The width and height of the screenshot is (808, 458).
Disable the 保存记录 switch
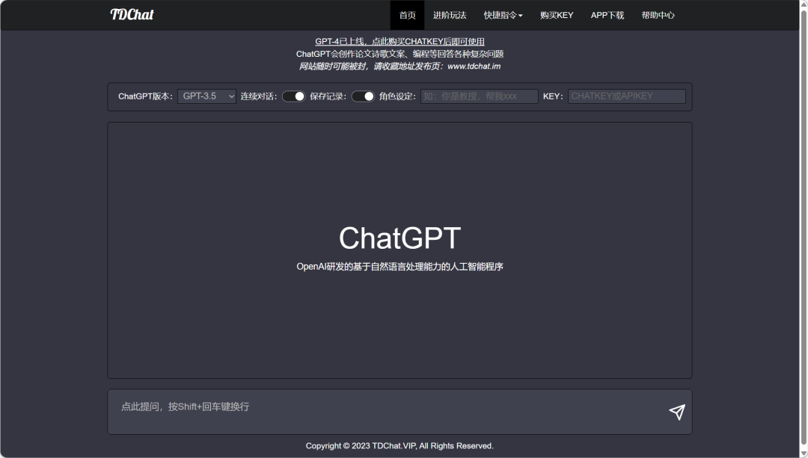point(363,96)
